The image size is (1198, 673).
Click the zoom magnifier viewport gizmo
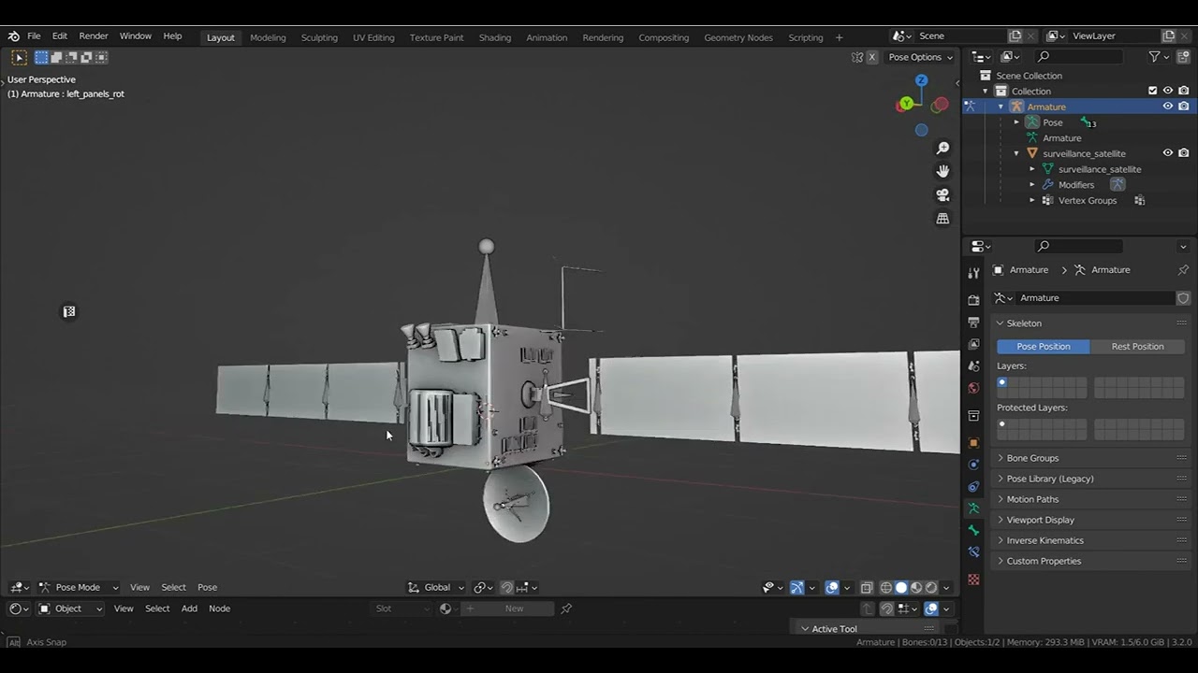942,148
